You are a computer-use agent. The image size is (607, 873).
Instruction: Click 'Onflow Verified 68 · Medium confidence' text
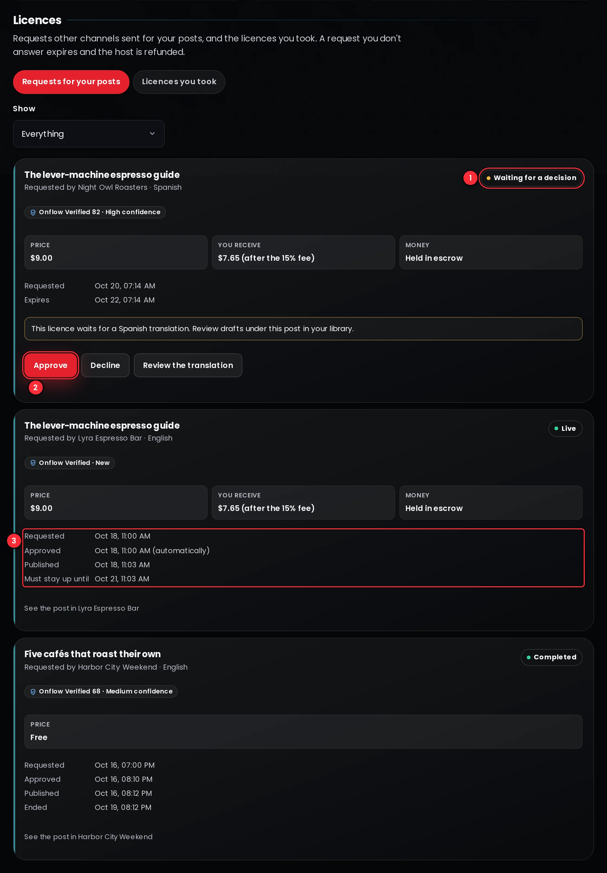[106, 691]
